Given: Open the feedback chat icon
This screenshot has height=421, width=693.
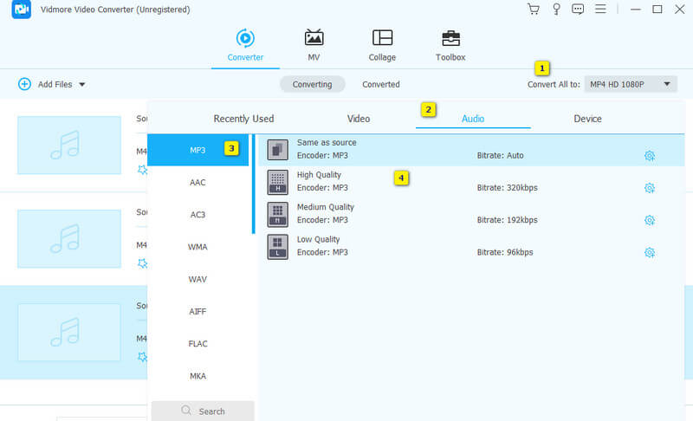Looking at the screenshot, I should pyautogui.click(x=578, y=10).
